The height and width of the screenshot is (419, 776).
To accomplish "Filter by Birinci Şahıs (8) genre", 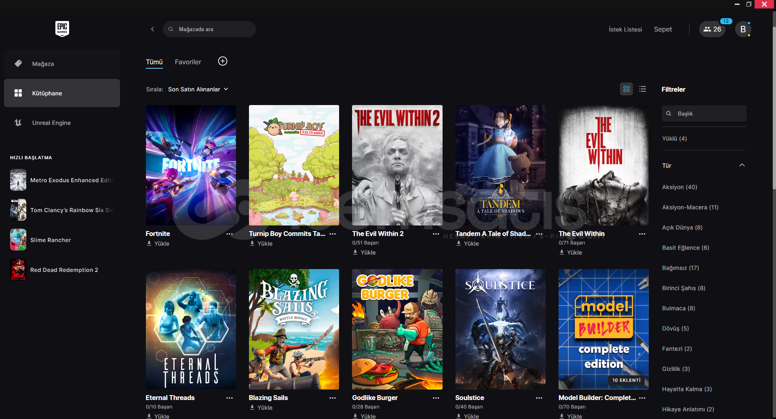I will click(x=683, y=288).
